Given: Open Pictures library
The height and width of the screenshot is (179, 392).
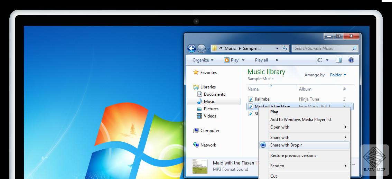Looking at the screenshot, I should [211, 109].
